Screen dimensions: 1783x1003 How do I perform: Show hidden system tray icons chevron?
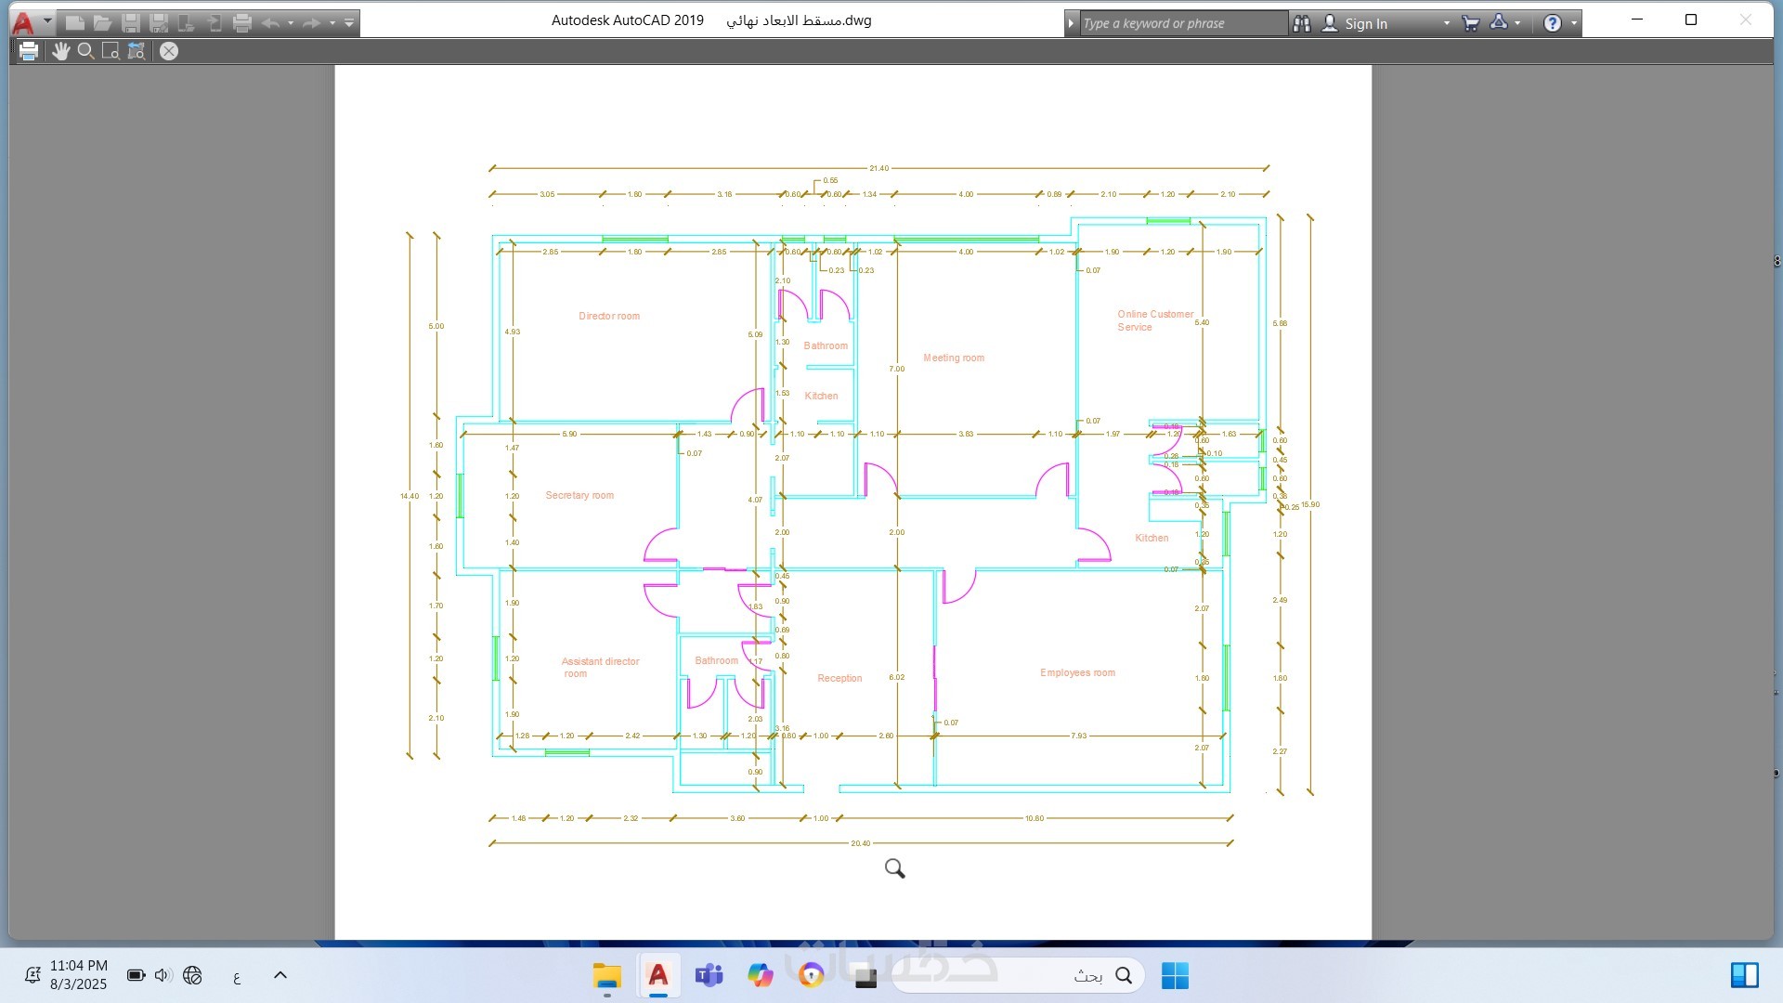(280, 975)
